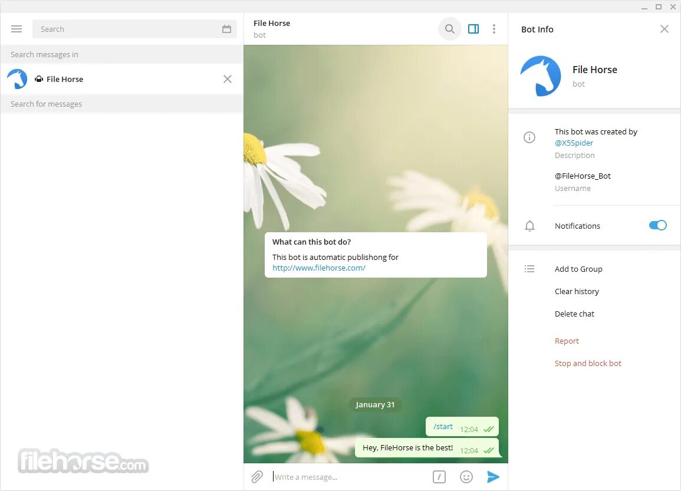Close the Bot Info panel

point(664,29)
